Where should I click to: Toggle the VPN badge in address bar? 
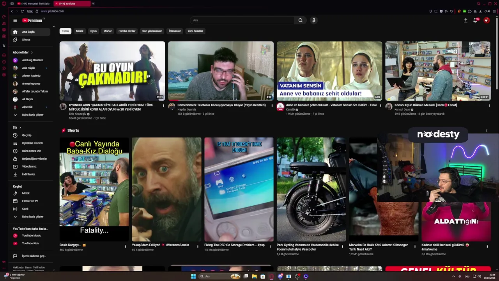click(30, 11)
